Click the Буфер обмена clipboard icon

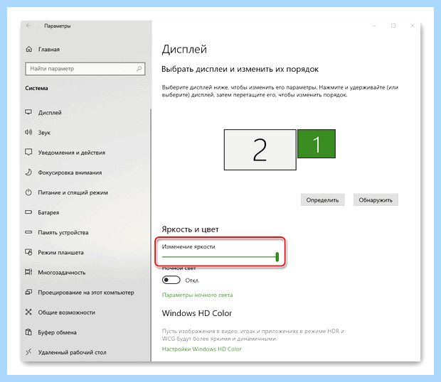(x=28, y=332)
